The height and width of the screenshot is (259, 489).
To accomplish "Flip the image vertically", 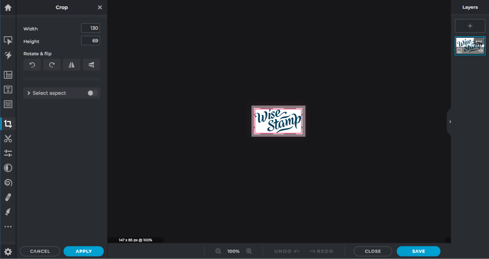I will [x=91, y=65].
